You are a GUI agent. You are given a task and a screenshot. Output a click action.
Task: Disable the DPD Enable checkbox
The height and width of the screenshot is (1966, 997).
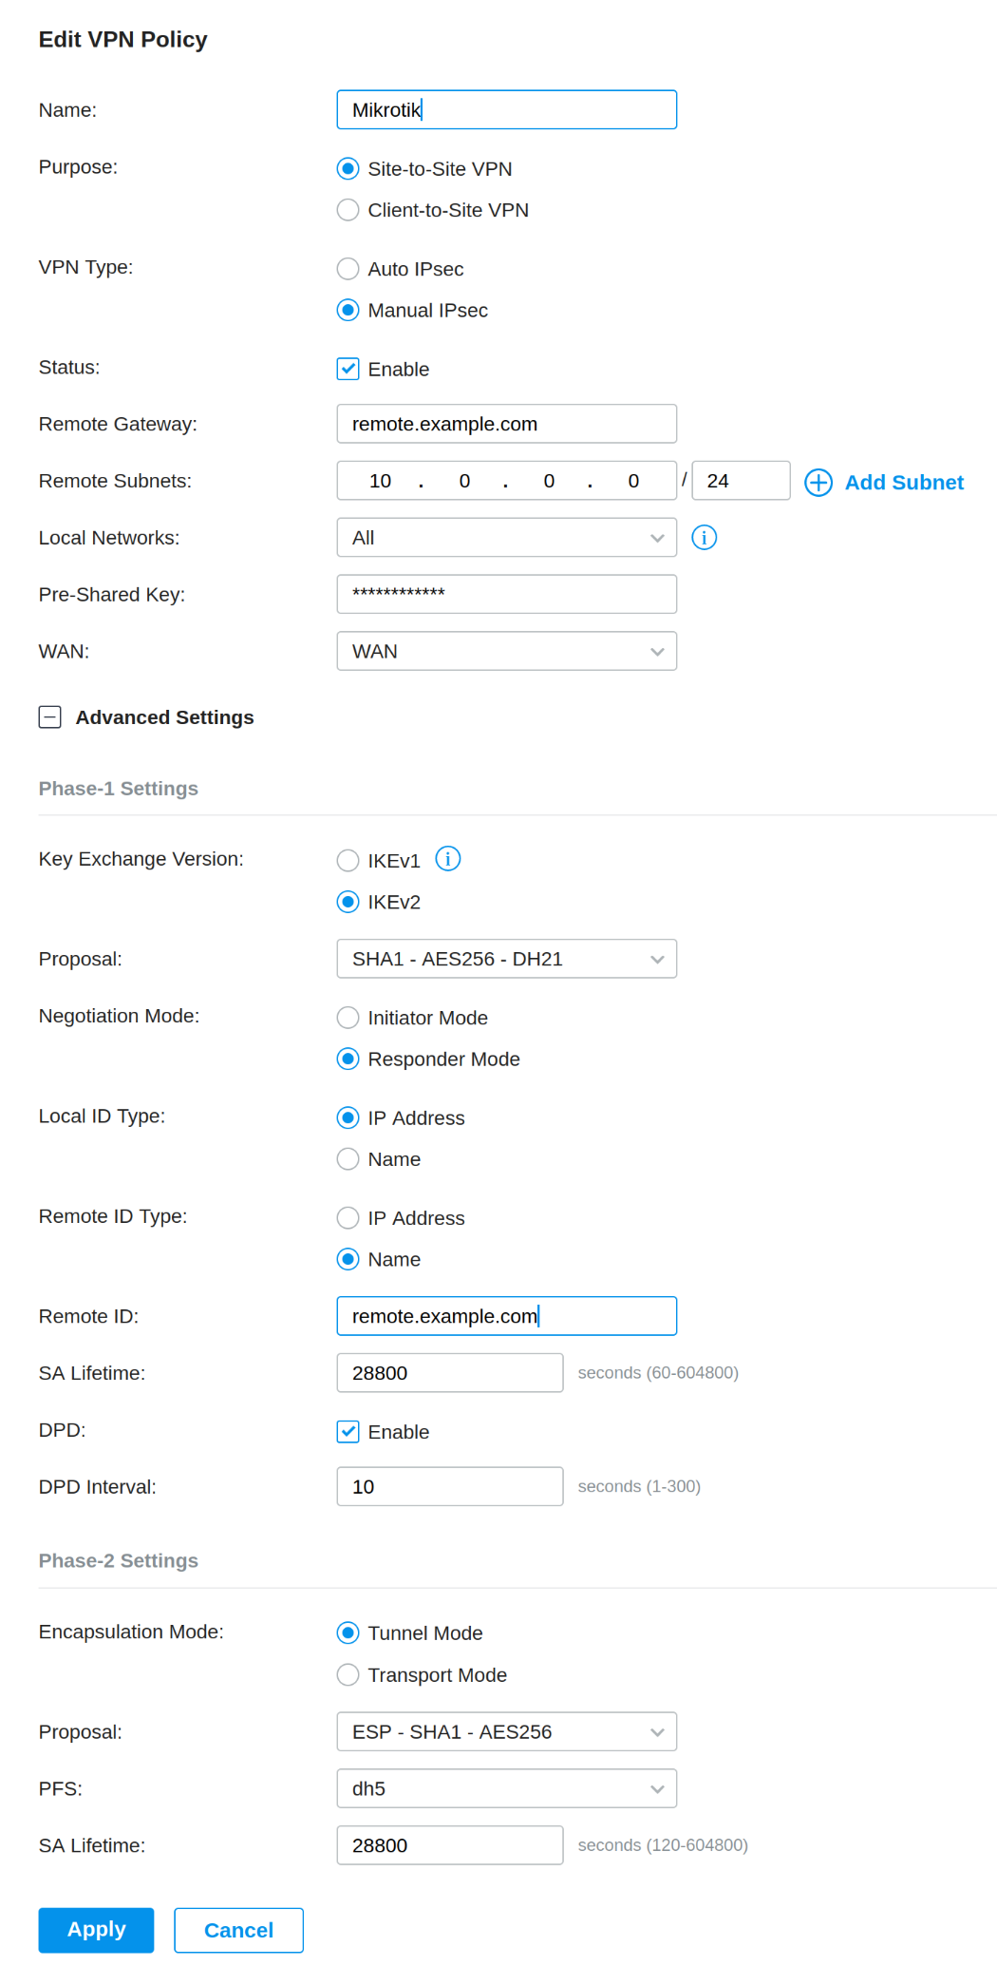pos(348,1432)
